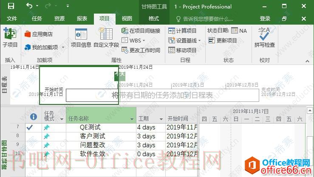Click 移动项目 button
Screen dimensions: 314x177
pos(182,50)
